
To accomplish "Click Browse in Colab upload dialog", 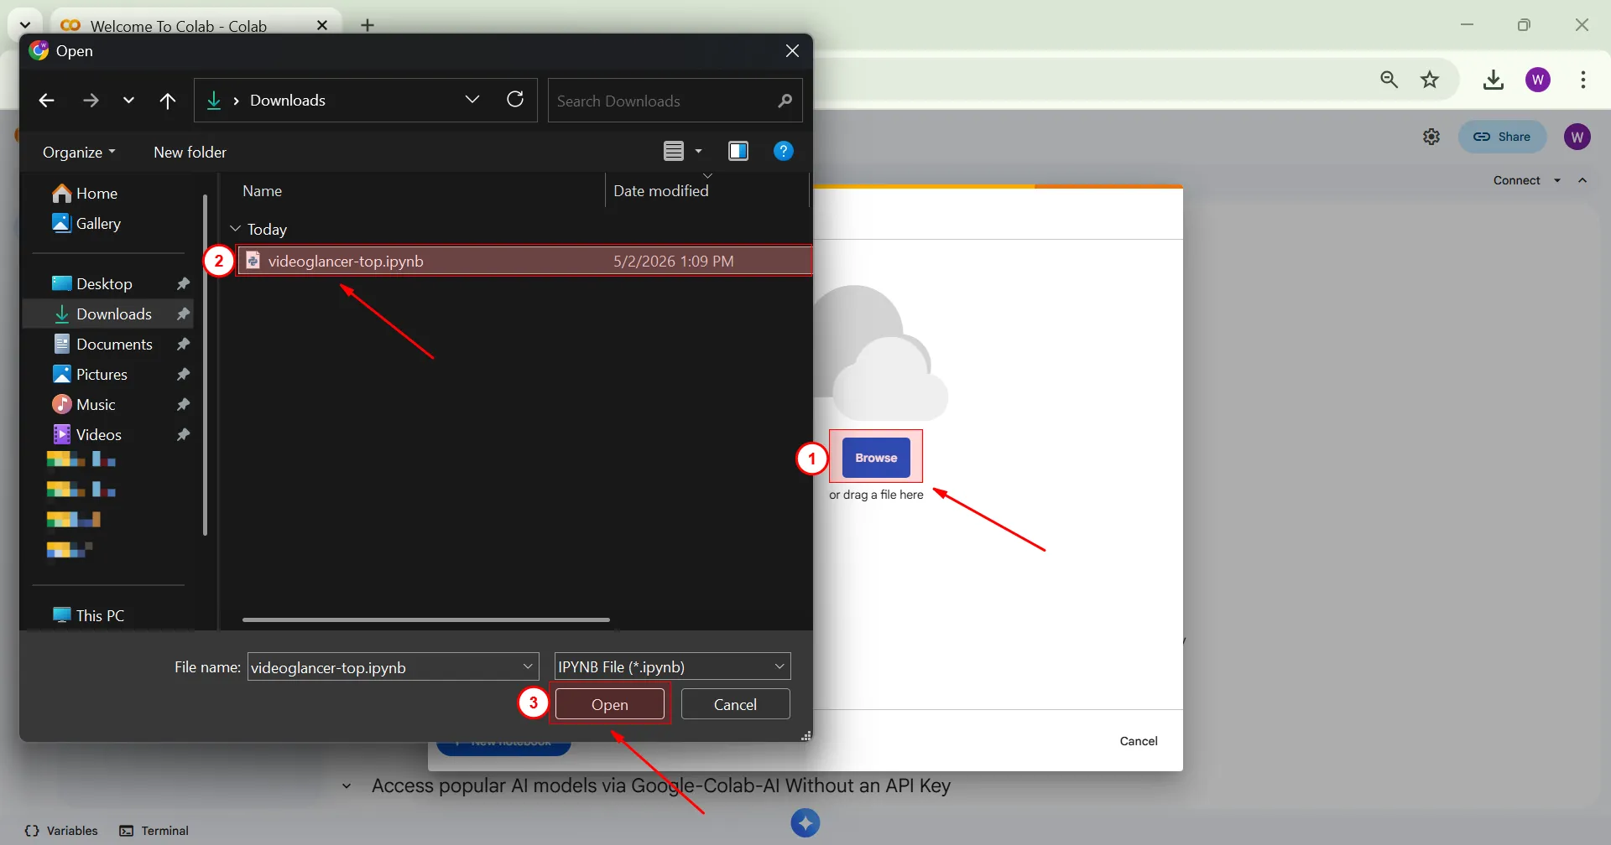I will tap(876, 458).
